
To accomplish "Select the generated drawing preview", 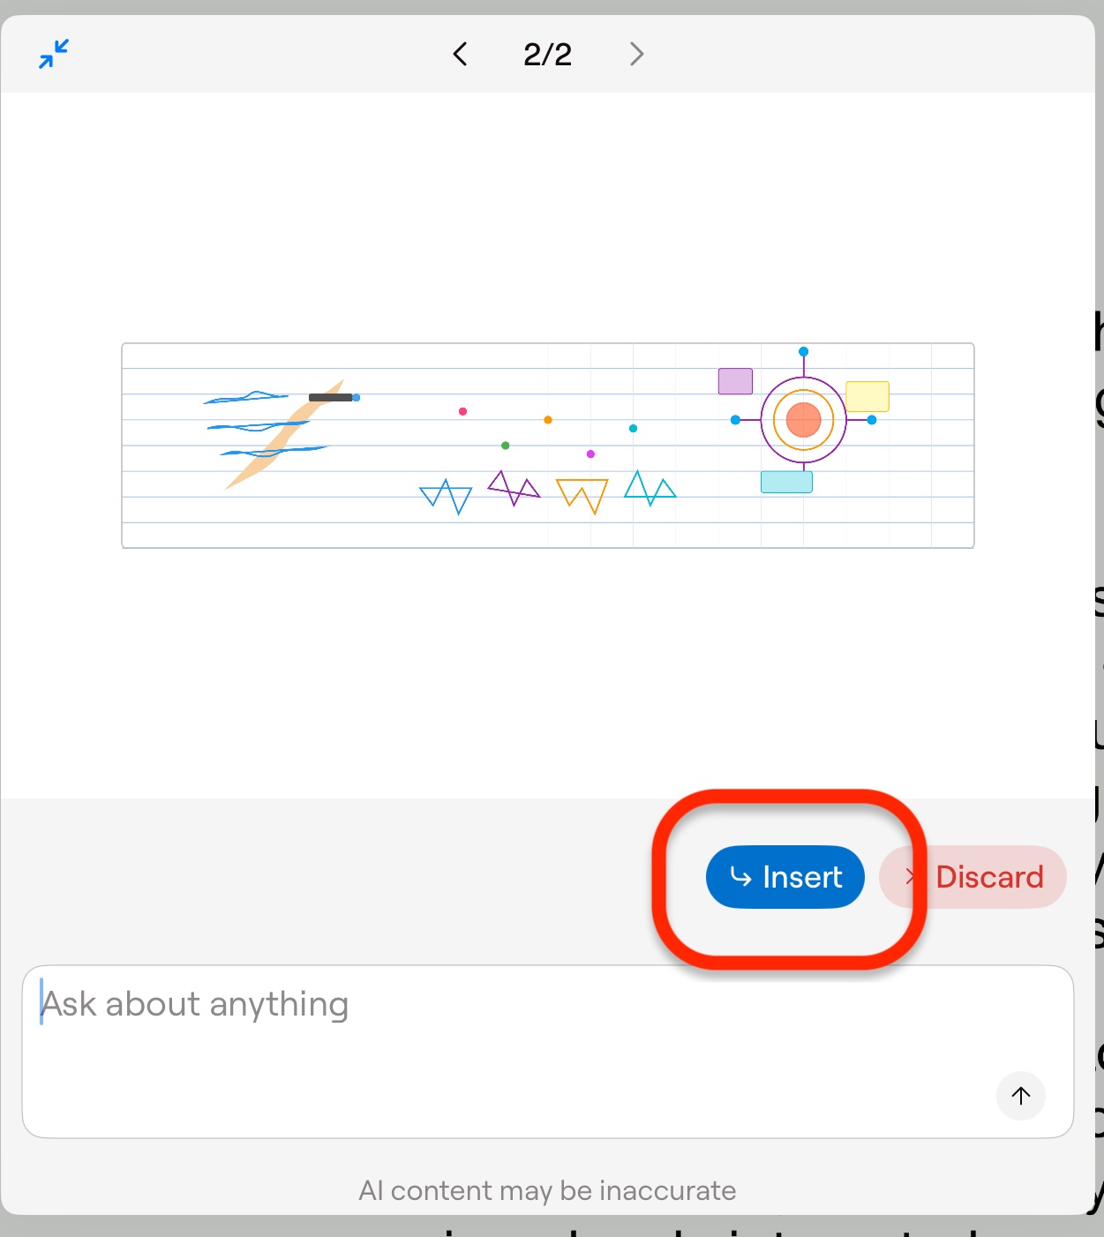I will (x=547, y=446).
